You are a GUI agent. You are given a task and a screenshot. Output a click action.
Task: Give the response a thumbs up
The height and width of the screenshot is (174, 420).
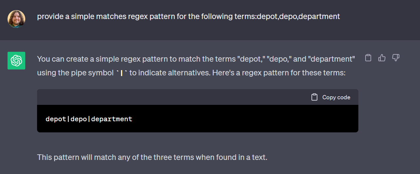(382, 58)
